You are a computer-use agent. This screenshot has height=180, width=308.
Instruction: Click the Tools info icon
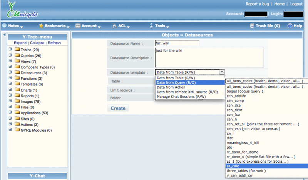(x=152, y=26)
